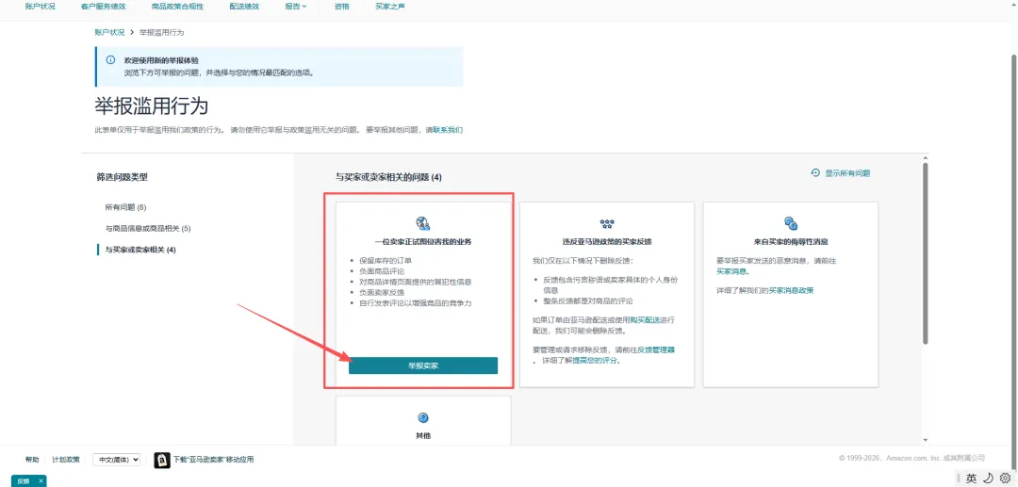
Task: Click heading 违反亚马逊政策的买家反馈
Action: [607, 241]
